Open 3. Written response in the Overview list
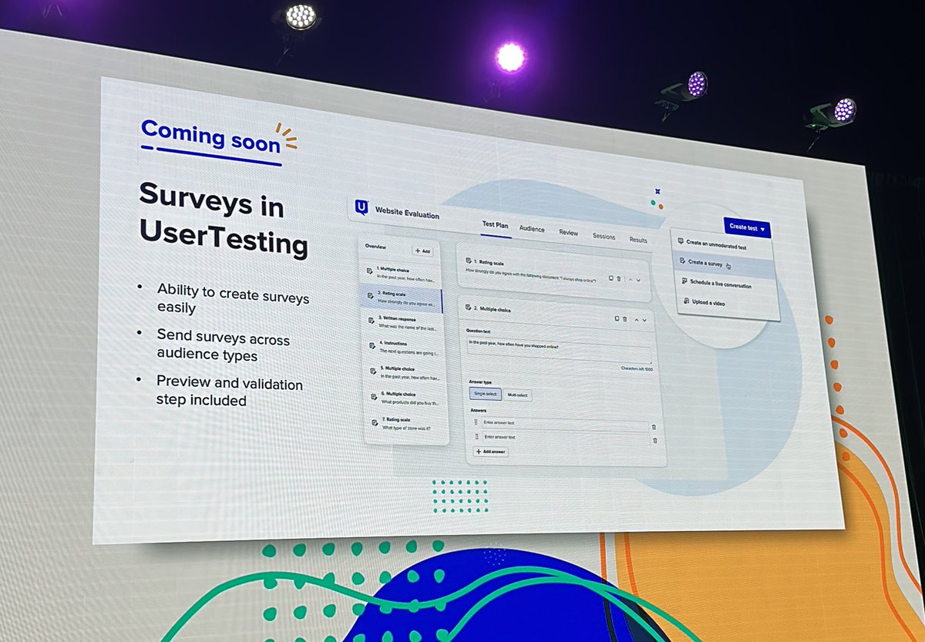Image resolution: width=925 pixels, height=642 pixels. pyautogui.click(x=402, y=322)
